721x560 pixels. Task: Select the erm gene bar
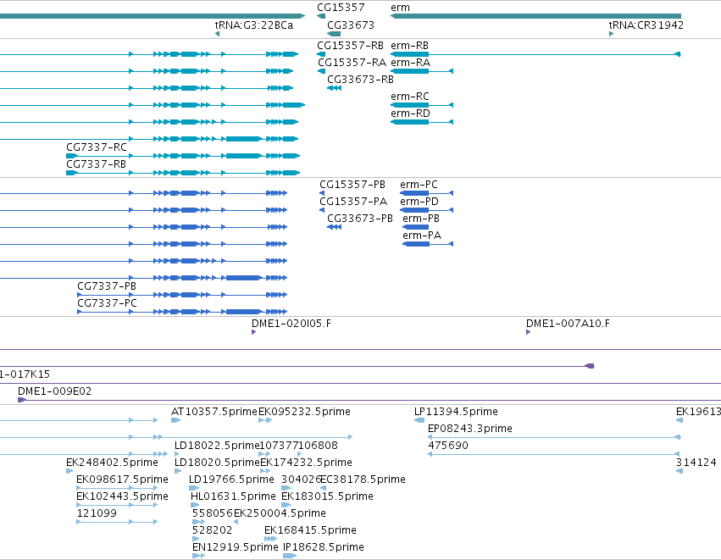pos(535,16)
